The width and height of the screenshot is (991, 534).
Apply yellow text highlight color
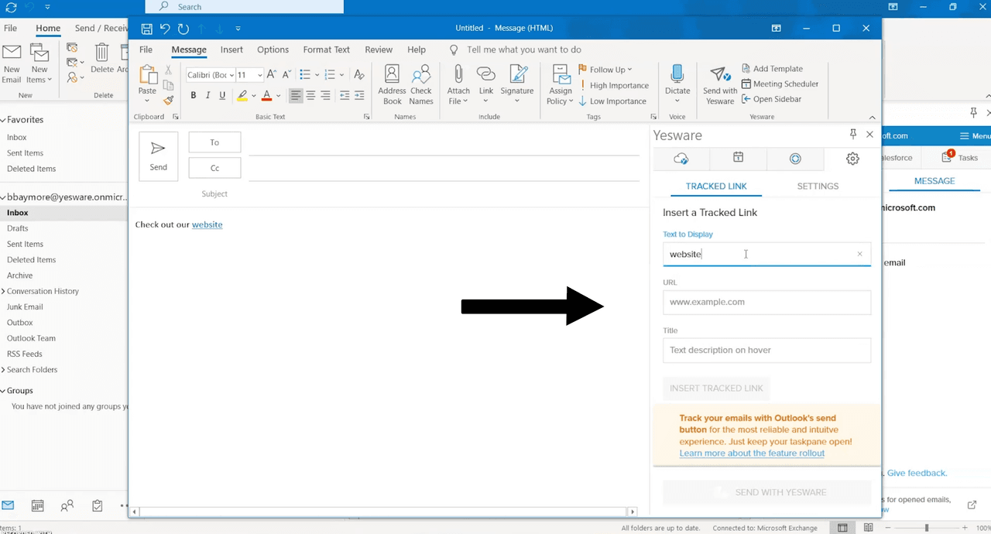[242, 96]
